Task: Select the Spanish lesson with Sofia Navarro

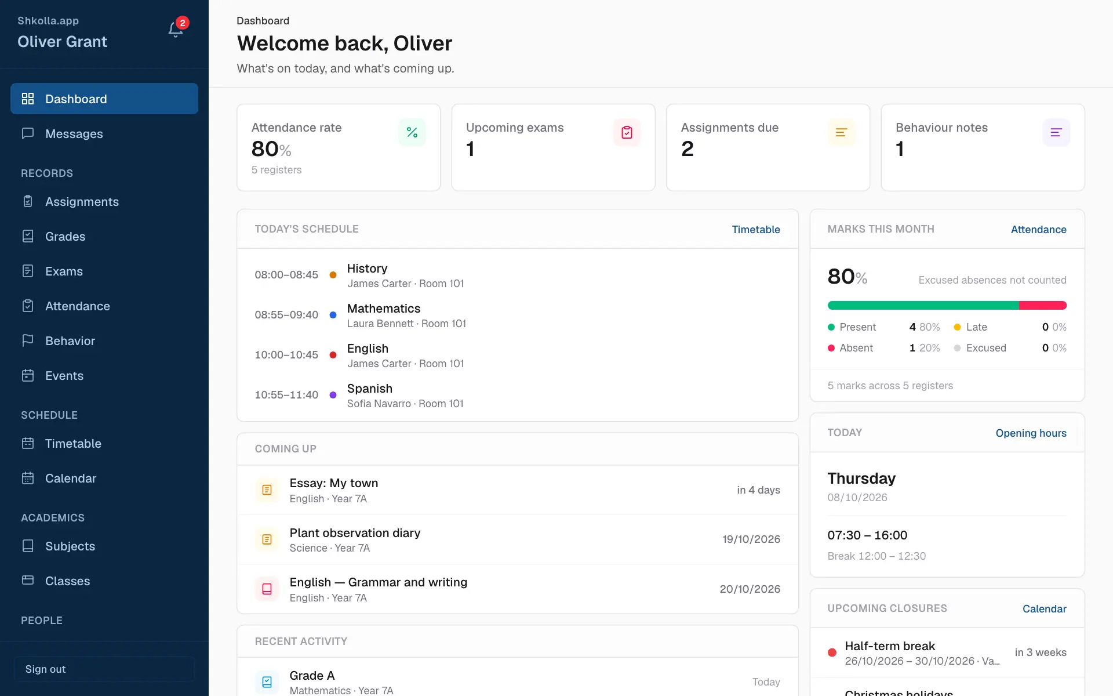Action: pos(518,395)
